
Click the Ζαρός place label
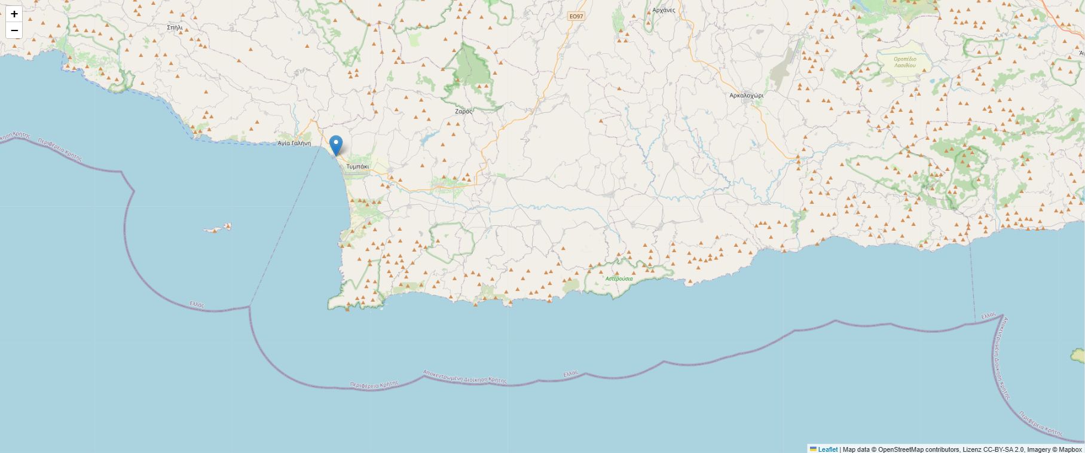pyautogui.click(x=464, y=111)
